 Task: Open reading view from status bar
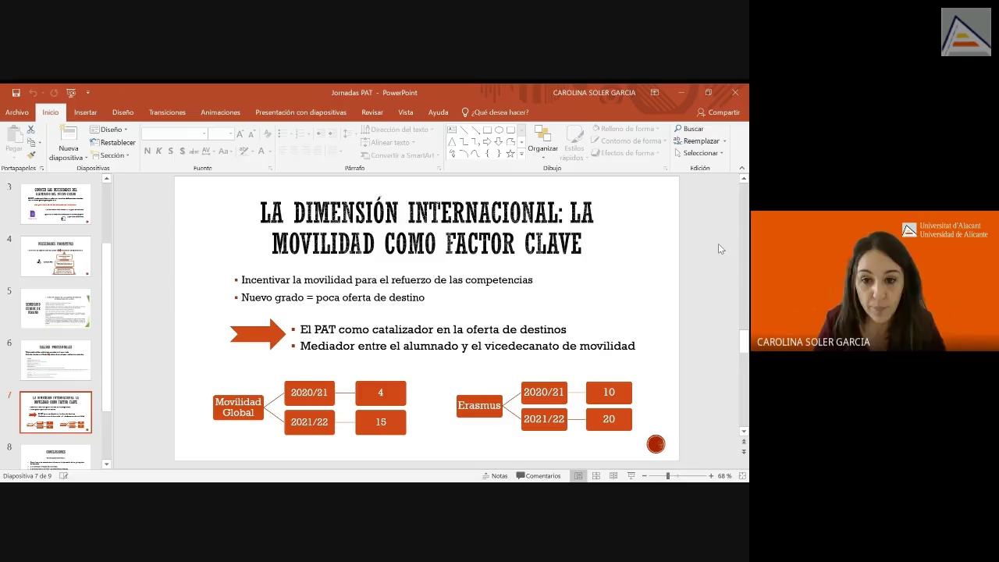click(x=613, y=476)
